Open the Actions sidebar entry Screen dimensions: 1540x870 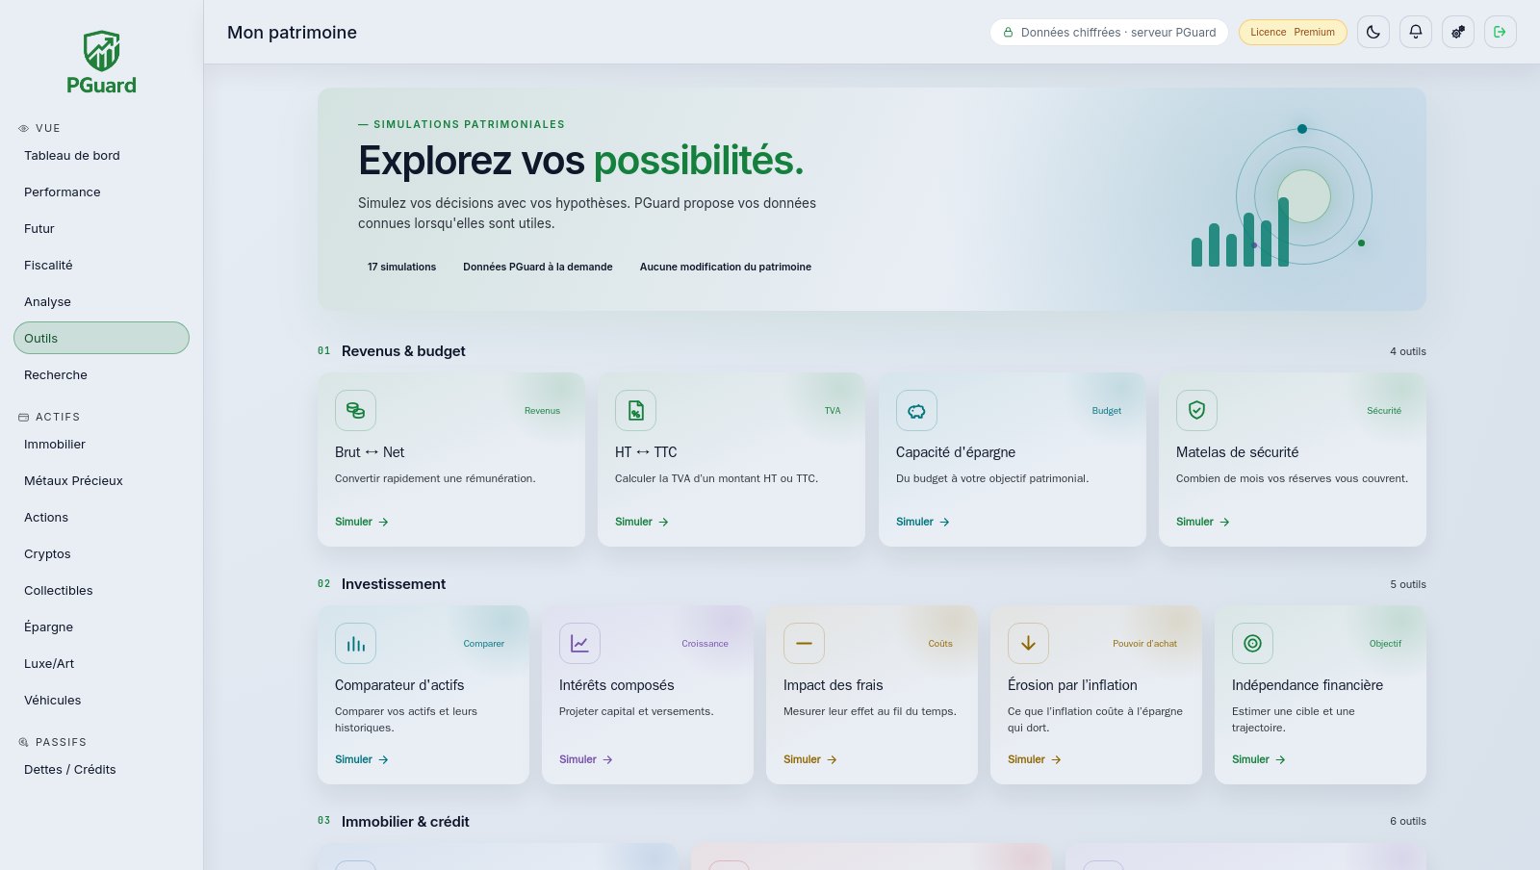click(101, 518)
